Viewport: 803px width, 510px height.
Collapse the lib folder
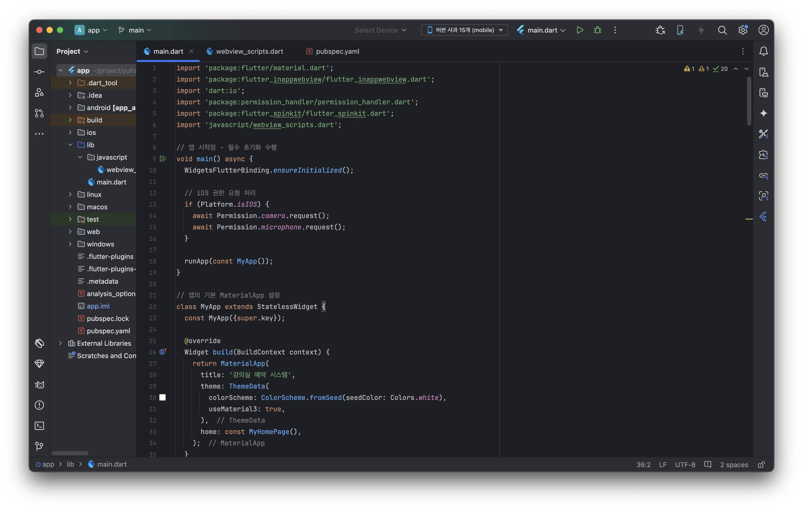[70, 145]
